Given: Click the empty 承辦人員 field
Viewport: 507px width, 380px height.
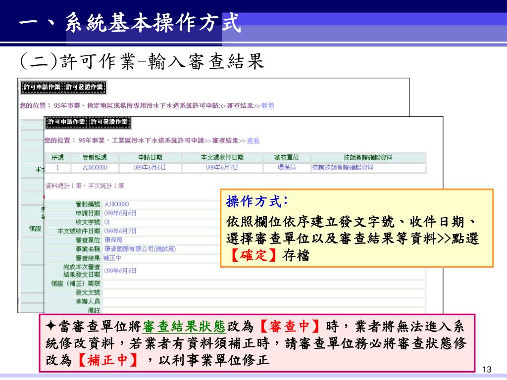Looking at the screenshot, I should (x=263, y=302).
